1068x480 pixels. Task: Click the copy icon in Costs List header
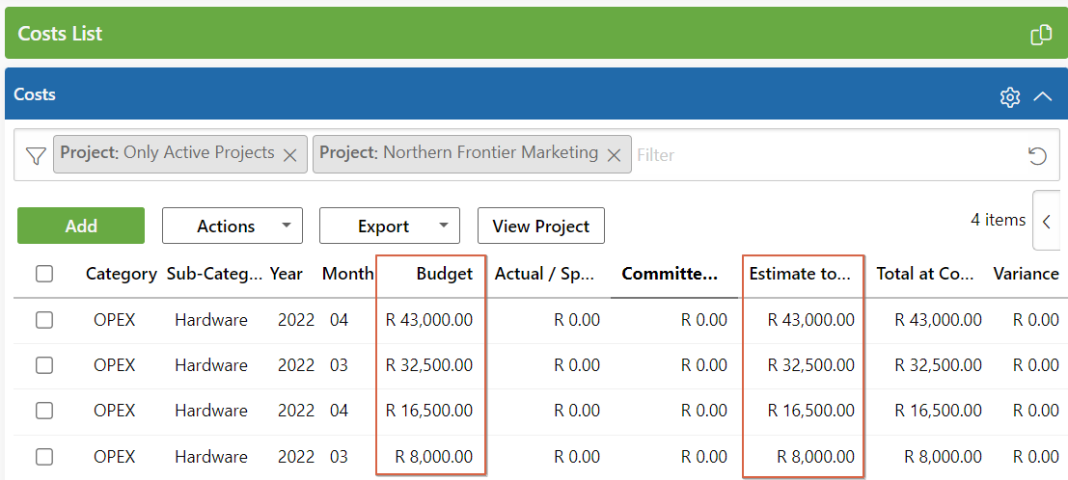tap(1041, 35)
